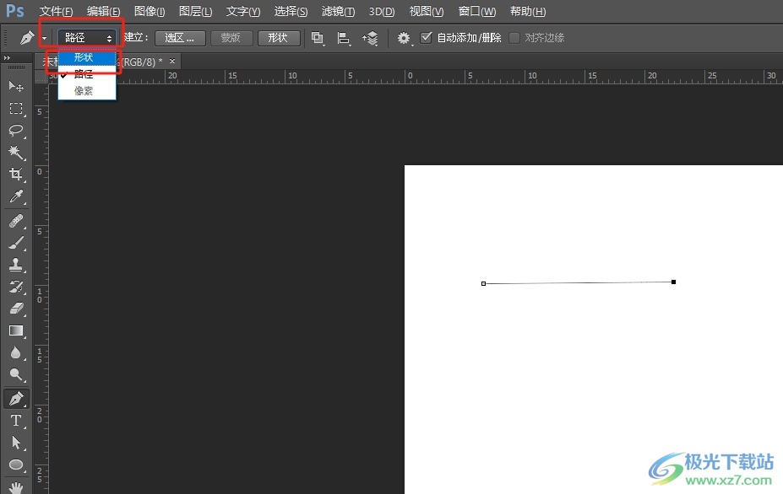
Task: Open the gear pen options dropdown
Action: [405, 38]
